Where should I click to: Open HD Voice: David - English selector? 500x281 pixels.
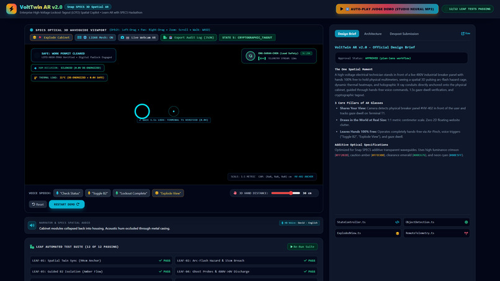[x=300, y=223]
